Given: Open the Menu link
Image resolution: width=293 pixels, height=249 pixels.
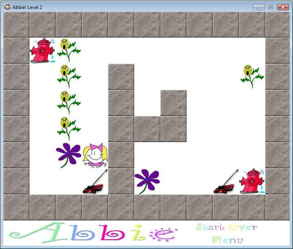Looking at the screenshot, I should tap(228, 240).
